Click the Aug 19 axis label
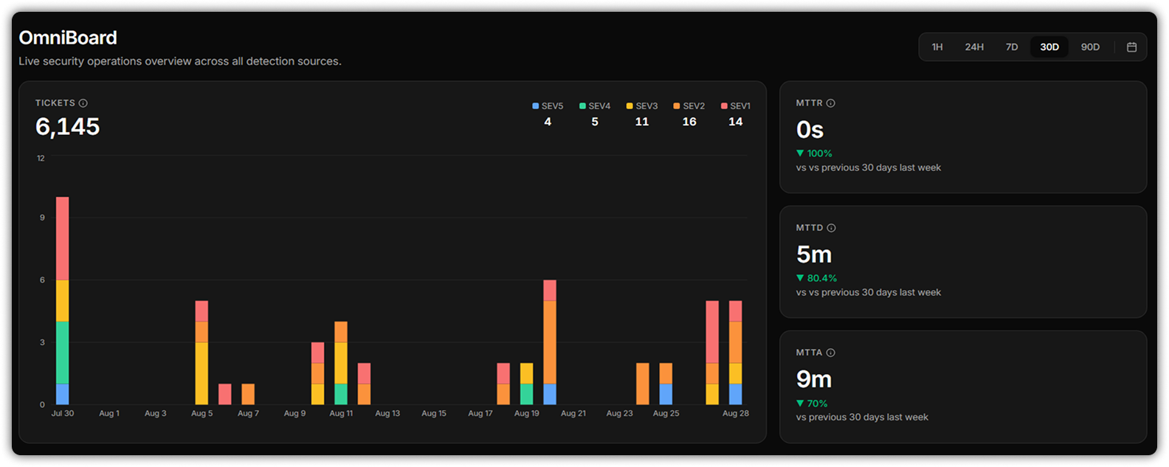The image size is (1169, 467). point(527,413)
